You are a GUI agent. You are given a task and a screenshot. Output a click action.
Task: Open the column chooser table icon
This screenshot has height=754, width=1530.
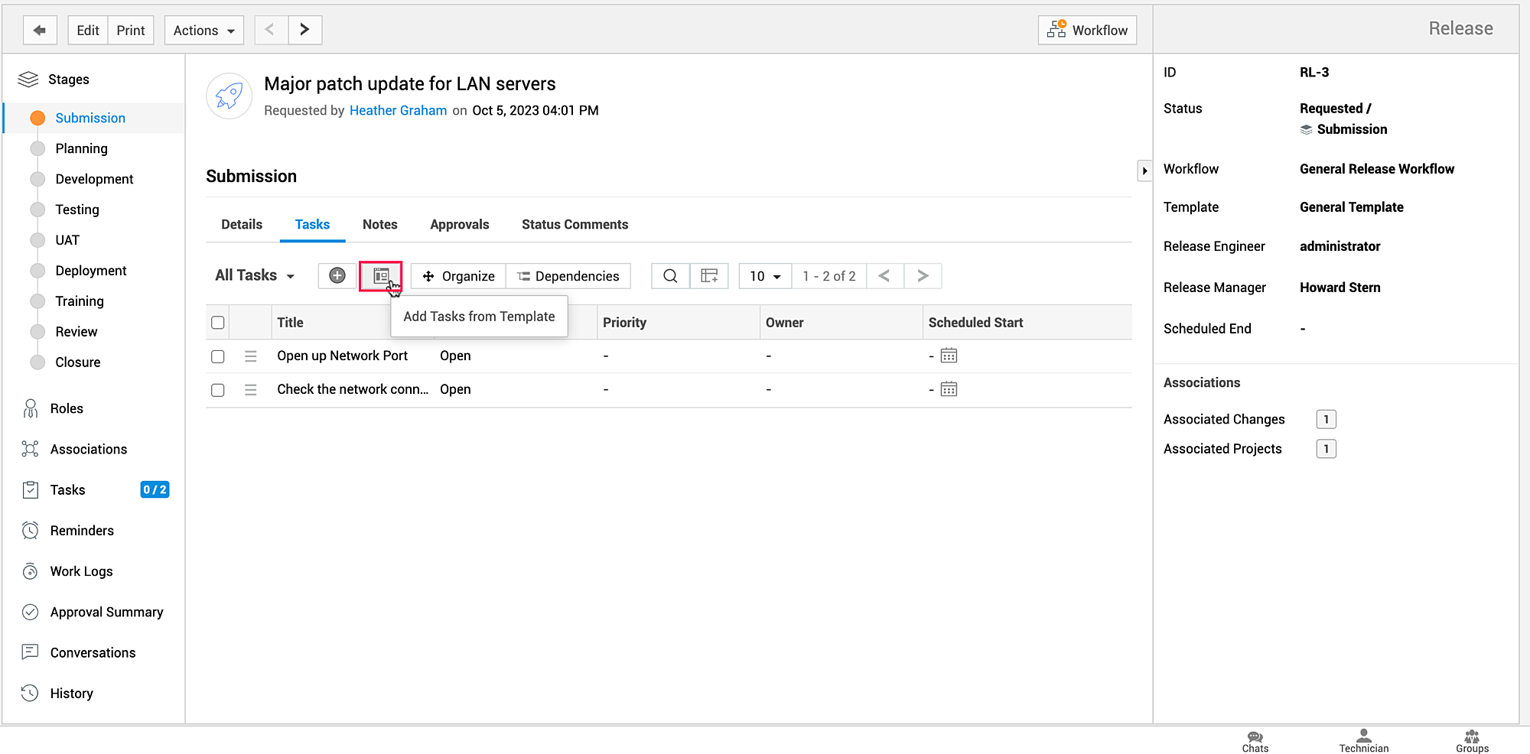pyautogui.click(x=709, y=276)
